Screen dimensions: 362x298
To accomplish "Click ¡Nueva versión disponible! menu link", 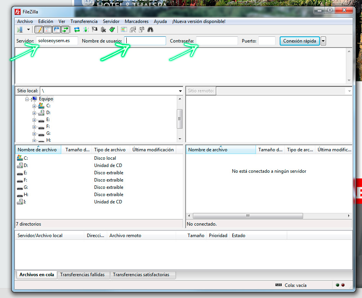I will tap(199, 21).
